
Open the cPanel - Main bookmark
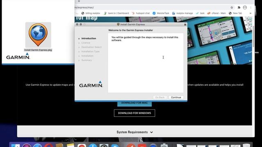click(x=217, y=13)
